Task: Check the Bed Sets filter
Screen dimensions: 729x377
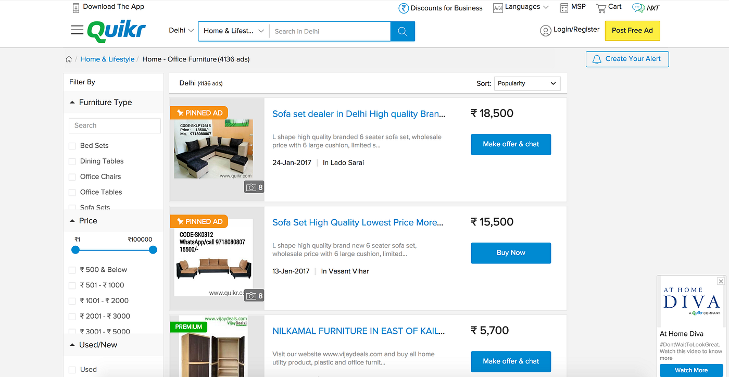Action: pyautogui.click(x=72, y=146)
